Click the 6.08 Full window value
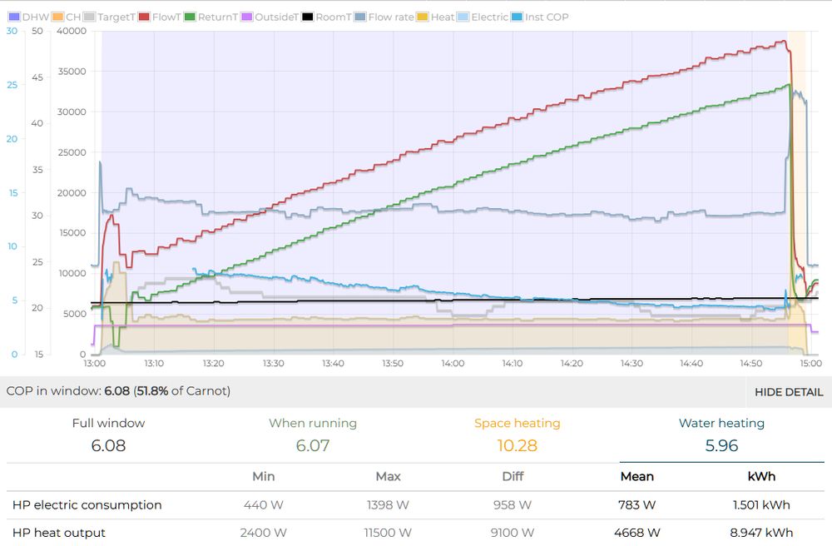This screenshot has width=832, height=546. (x=108, y=445)
